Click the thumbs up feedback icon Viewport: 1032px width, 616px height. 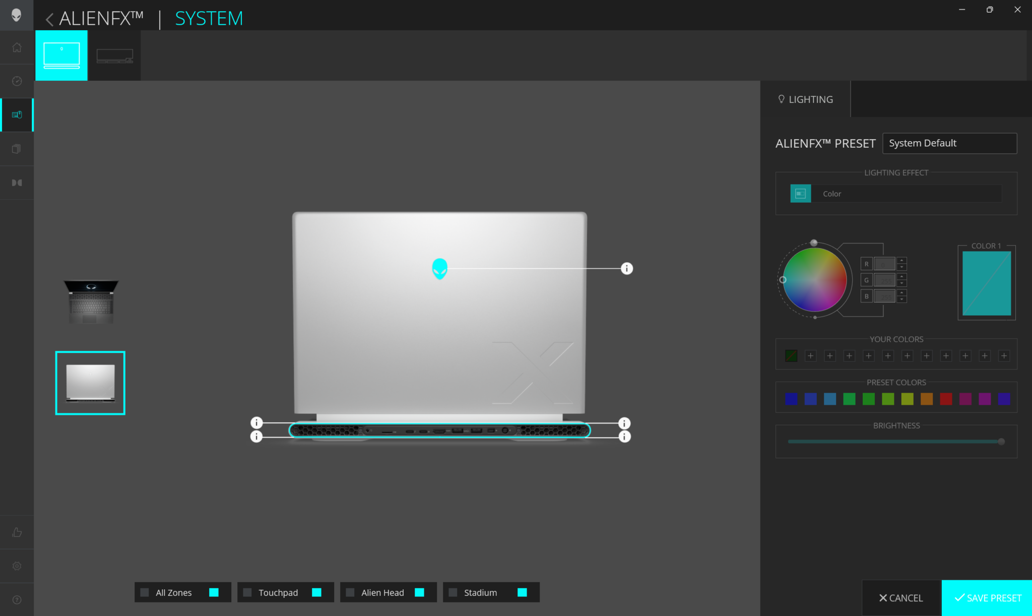[17, 532]
